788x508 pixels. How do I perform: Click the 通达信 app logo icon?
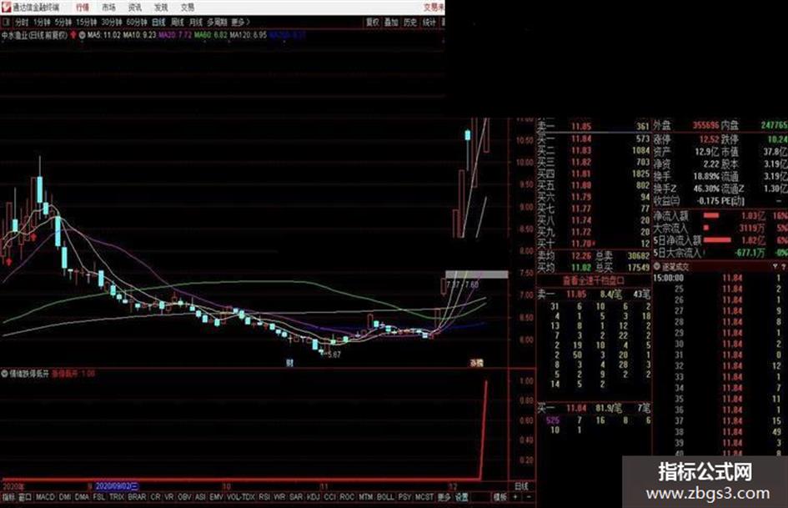pyautogui.click(x=6, y=7)
